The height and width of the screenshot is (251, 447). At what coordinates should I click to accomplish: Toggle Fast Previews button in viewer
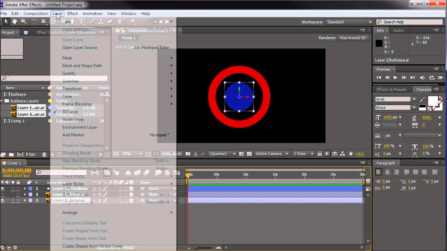point(327,154)
